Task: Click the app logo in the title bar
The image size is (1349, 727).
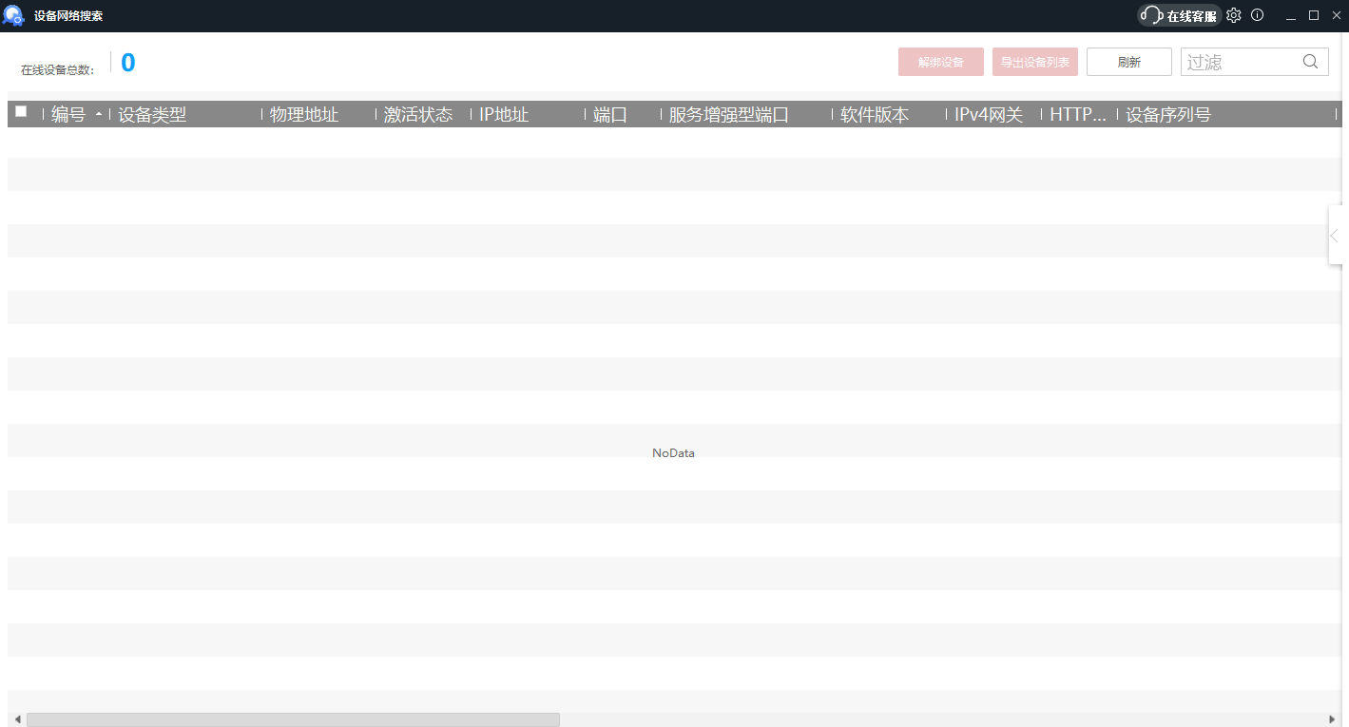Action: pos(13,15)
